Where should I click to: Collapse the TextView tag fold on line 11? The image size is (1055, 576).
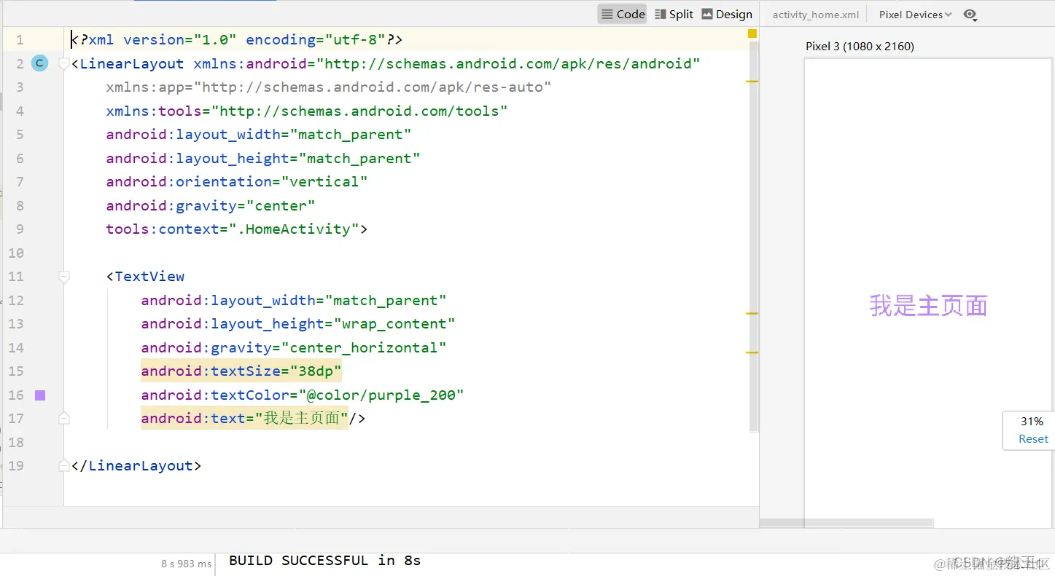64,277
